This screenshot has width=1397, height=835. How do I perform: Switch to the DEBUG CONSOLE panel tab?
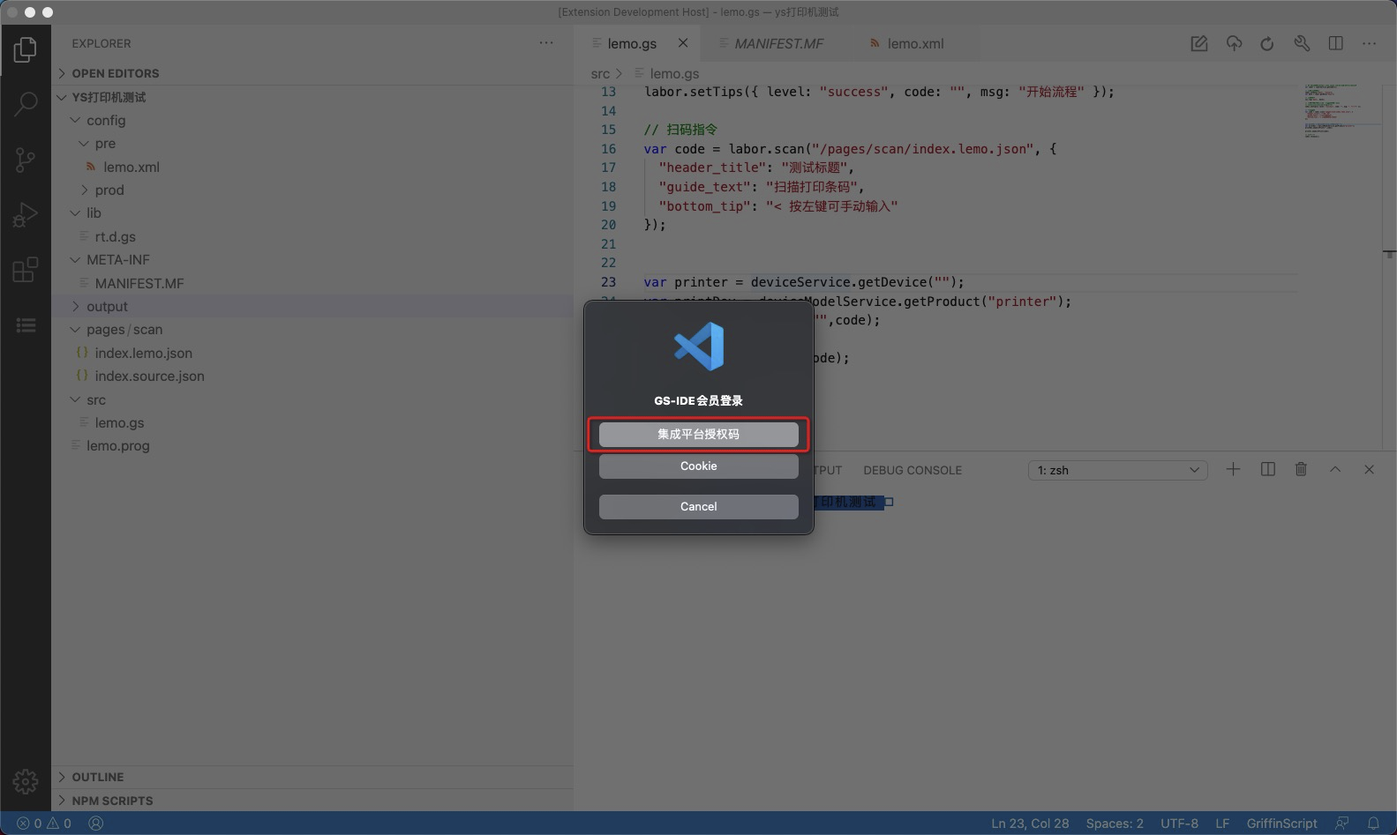coord(913,470)
